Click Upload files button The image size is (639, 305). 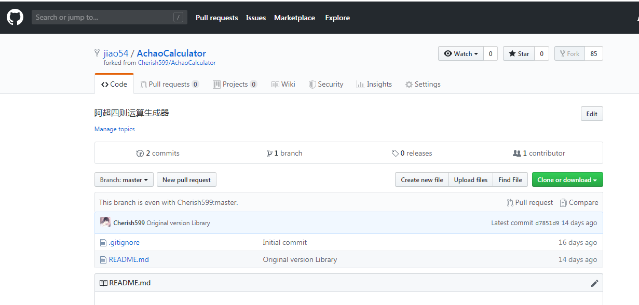click(471, 179)
